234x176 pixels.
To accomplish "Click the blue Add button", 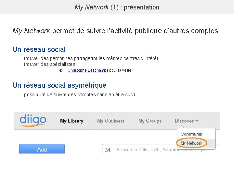I will click(x=42, y=149).
